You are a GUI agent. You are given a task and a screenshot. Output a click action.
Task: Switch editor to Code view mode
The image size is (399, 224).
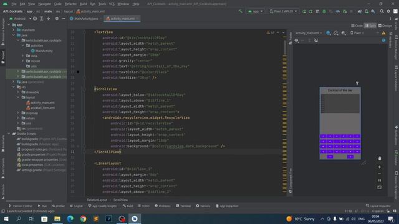click(x=357, y=26)
